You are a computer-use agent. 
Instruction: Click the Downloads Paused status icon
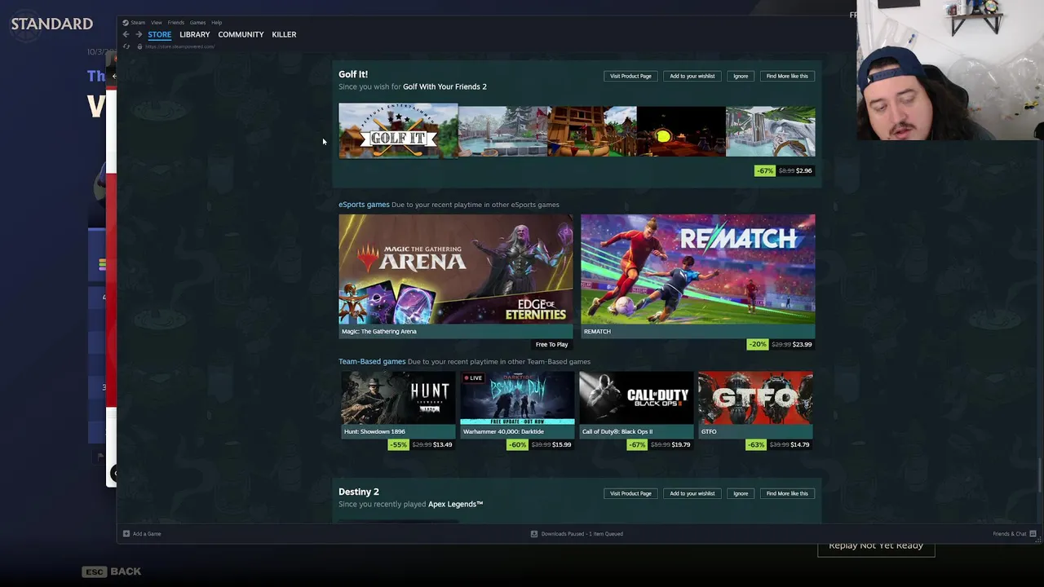[x=534, y=534]
